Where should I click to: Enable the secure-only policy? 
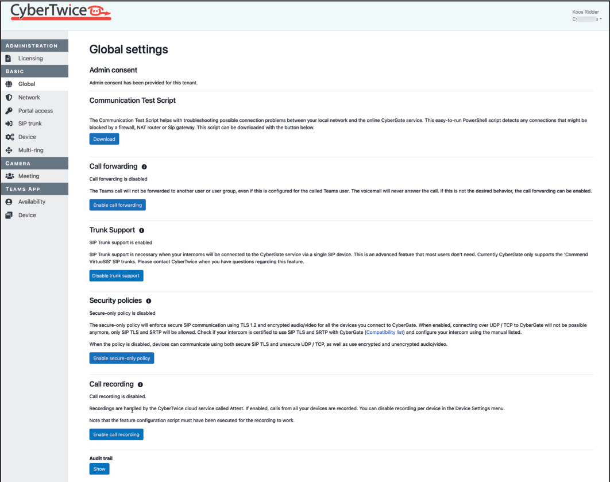coord(121,358)
